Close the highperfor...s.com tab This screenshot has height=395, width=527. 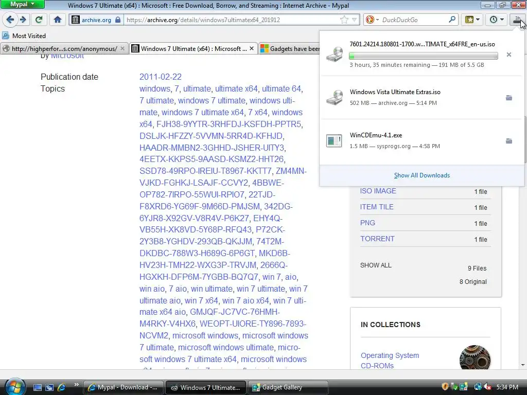122,49
